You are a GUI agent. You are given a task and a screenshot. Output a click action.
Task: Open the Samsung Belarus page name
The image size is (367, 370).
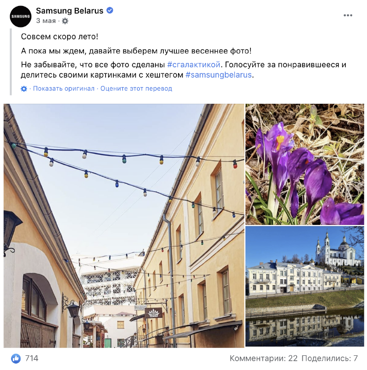[70, 11]
